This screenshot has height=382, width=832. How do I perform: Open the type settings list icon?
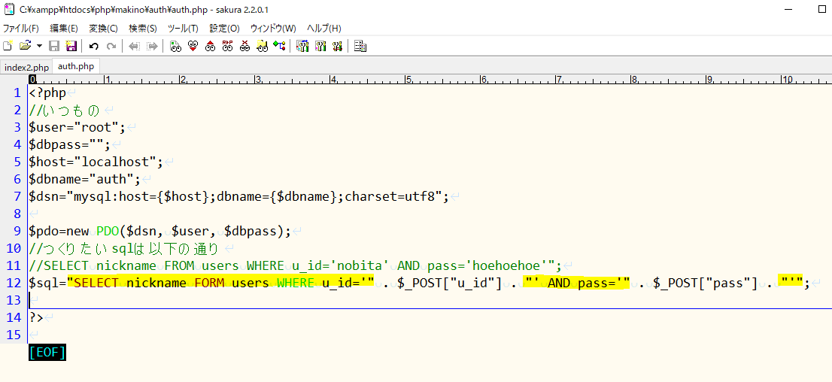[x=302, y=46]
